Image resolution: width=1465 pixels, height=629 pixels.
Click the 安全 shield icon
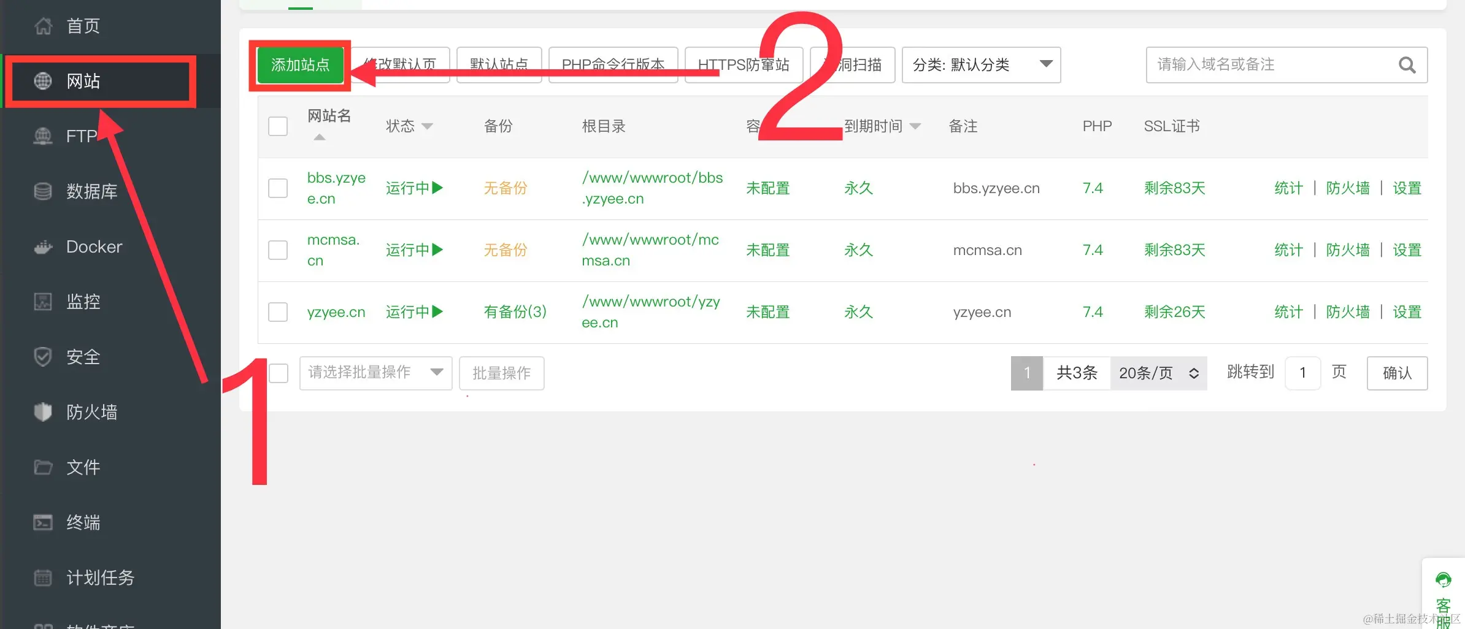[43, 357]
